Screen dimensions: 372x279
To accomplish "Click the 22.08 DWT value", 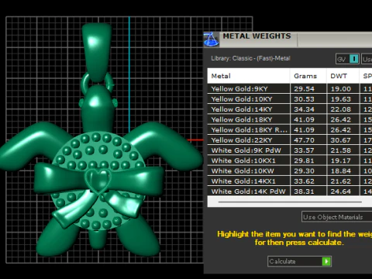I will (341, 109).
